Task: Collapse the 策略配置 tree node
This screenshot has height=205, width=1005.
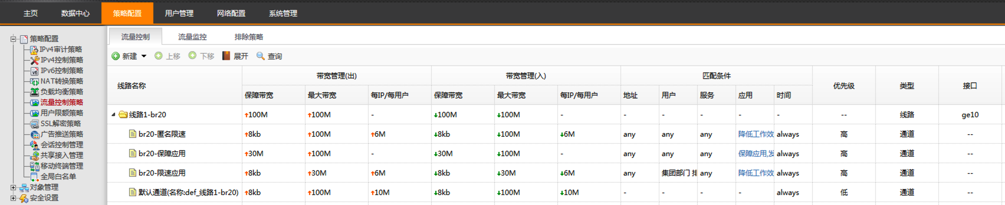Action: (x=13, y=39)
